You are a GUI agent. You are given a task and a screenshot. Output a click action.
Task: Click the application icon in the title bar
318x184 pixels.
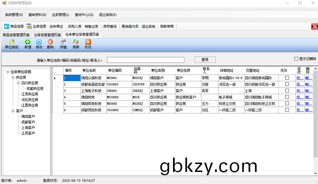(4, 3)
